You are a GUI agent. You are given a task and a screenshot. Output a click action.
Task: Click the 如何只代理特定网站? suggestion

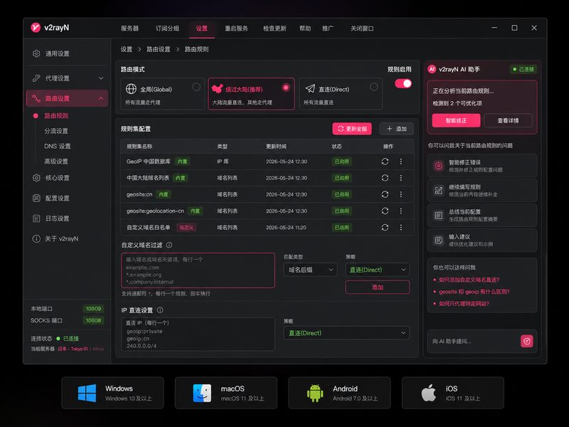click(x=464, y=304)
